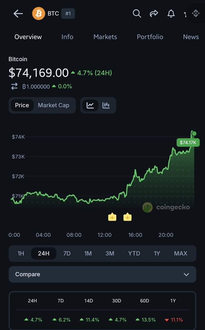Click the BTC conversion swap arrows icon
205x330 pixels.
pyautogui.click(x=14, y=86)
